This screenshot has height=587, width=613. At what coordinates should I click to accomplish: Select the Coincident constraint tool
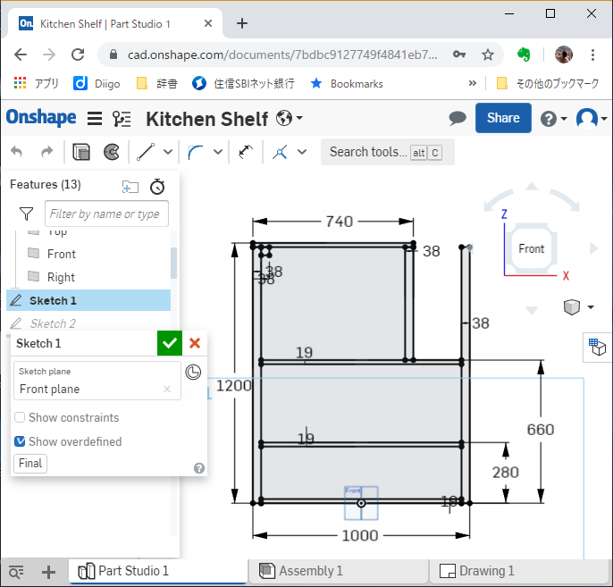tap(280, 152)
